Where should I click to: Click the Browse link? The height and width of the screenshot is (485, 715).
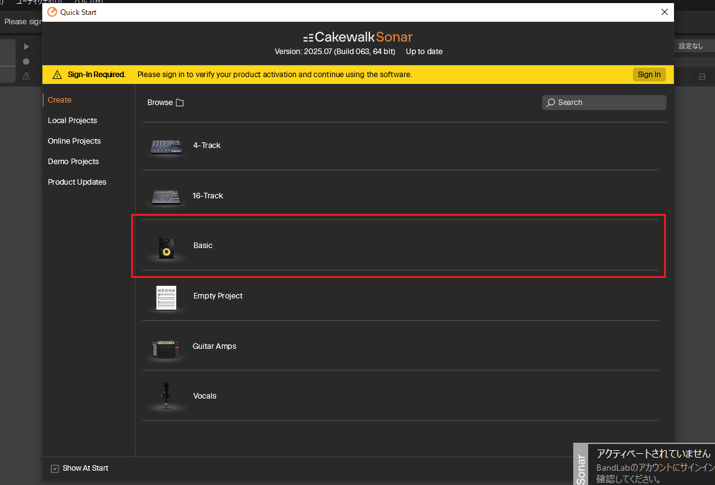(x=160, y=103)
